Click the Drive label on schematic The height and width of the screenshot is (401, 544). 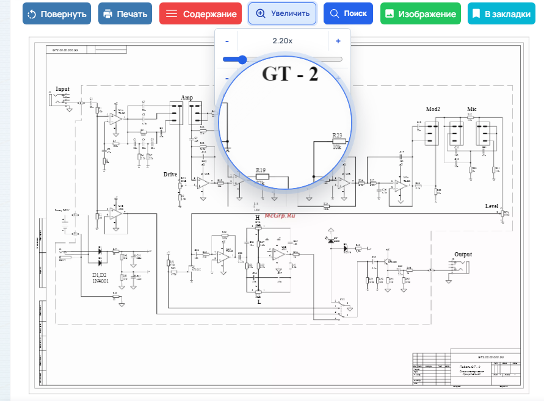point(170,174)
